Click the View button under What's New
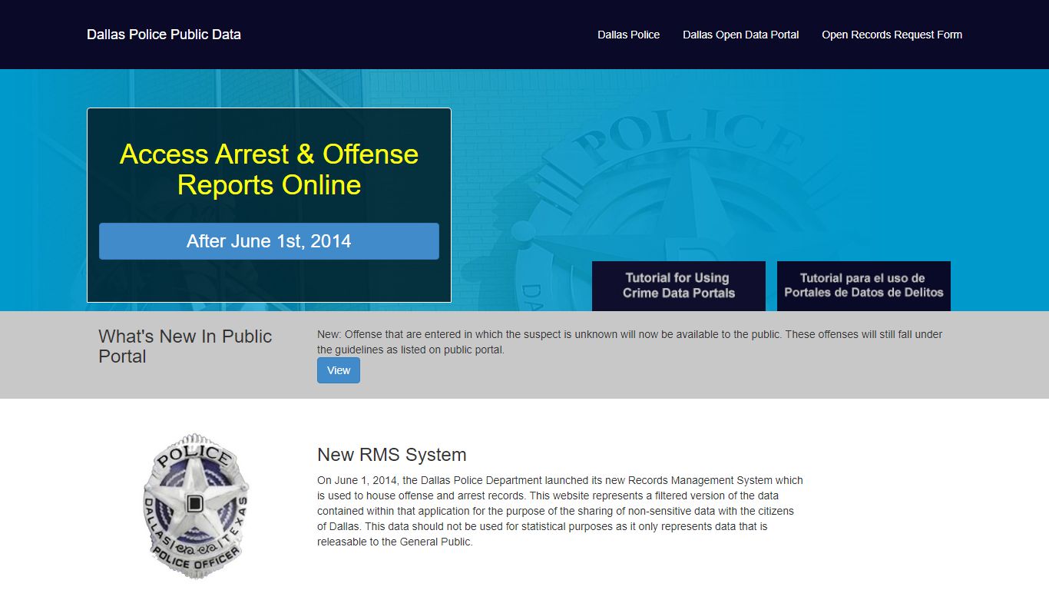 point(339,370)
